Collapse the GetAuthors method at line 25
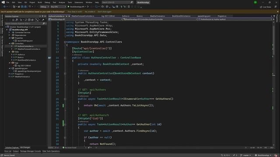280x157 pixels. [x=65, y=99]
